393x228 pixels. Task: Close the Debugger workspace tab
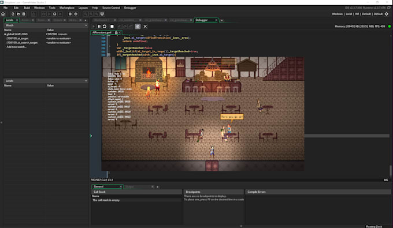tap(216, 20)
